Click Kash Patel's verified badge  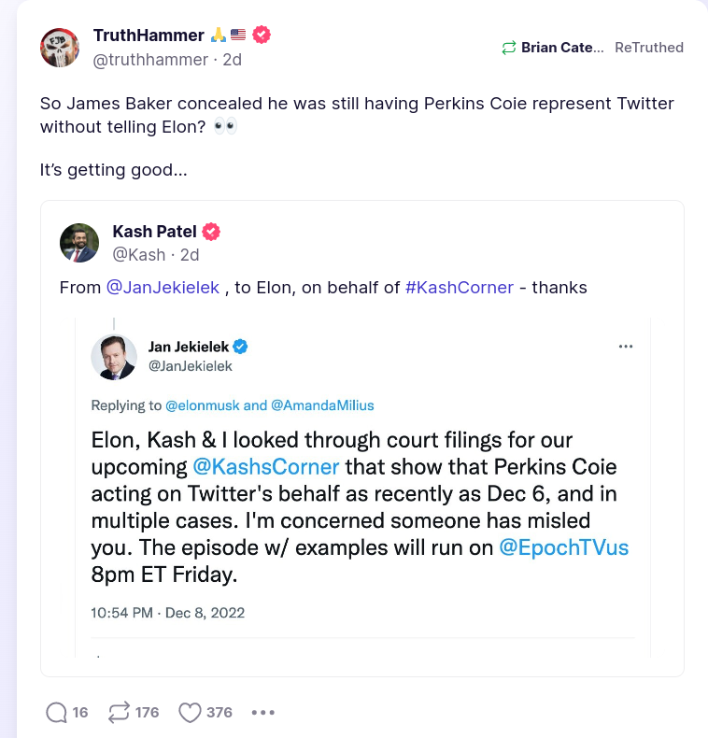tap(212, 232)
